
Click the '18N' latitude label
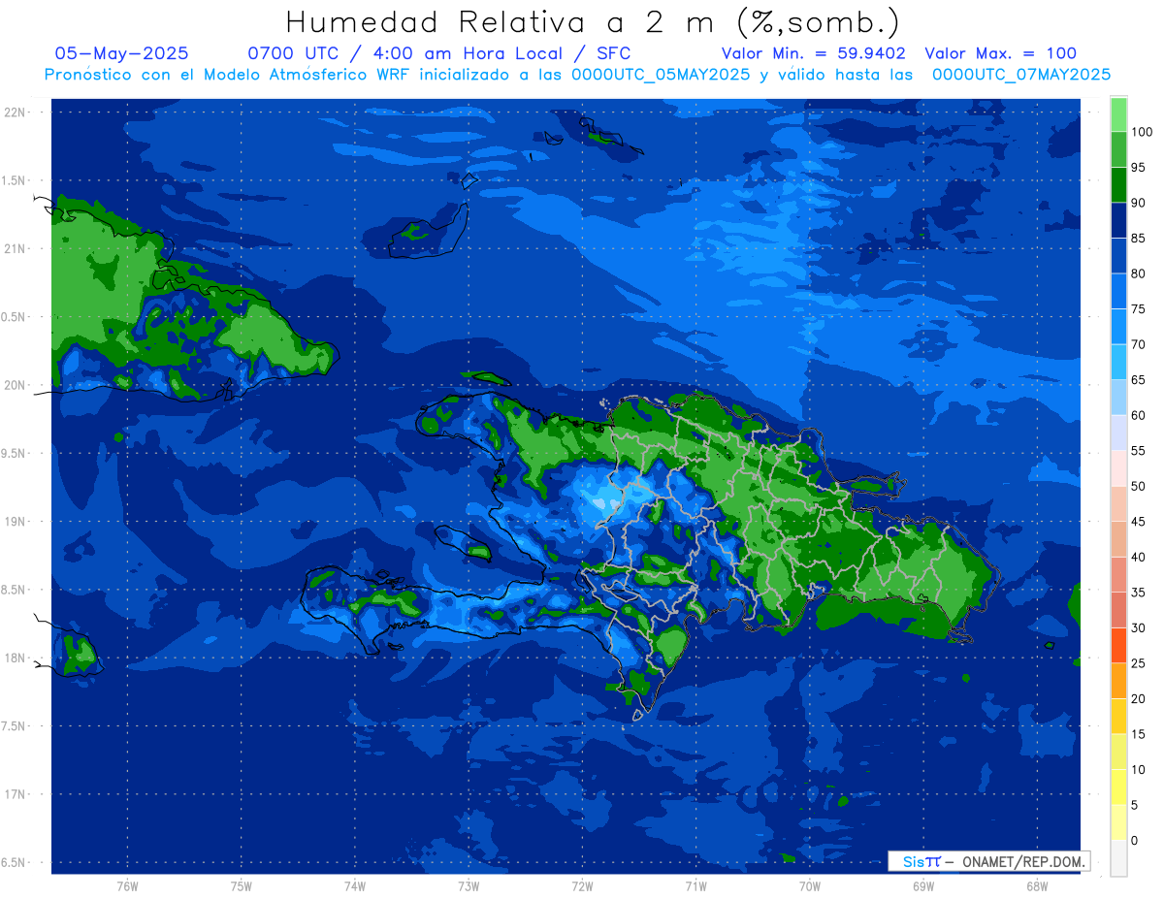16,658
